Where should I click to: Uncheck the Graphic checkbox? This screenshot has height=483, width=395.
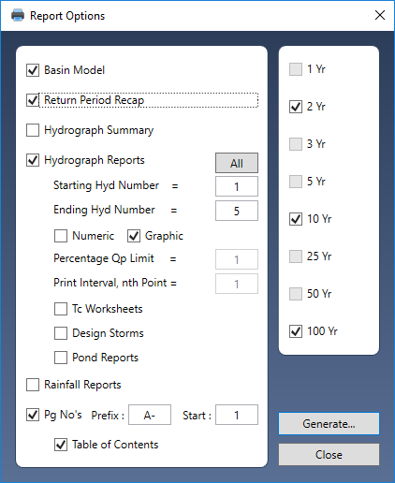coord(134,236)
